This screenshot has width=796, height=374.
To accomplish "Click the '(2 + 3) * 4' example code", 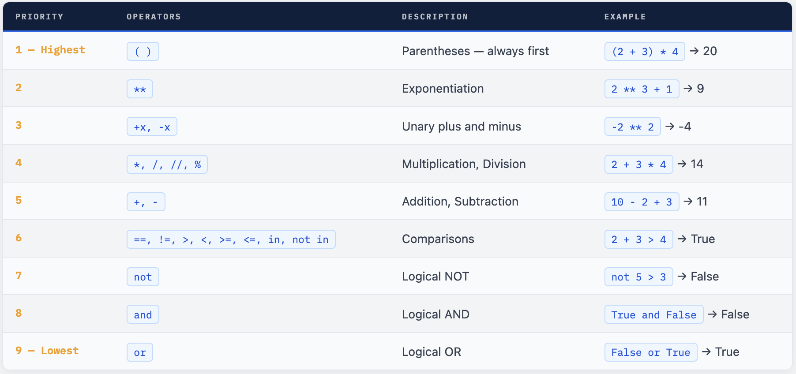I will pyautogui.click(x=644, y=52).
